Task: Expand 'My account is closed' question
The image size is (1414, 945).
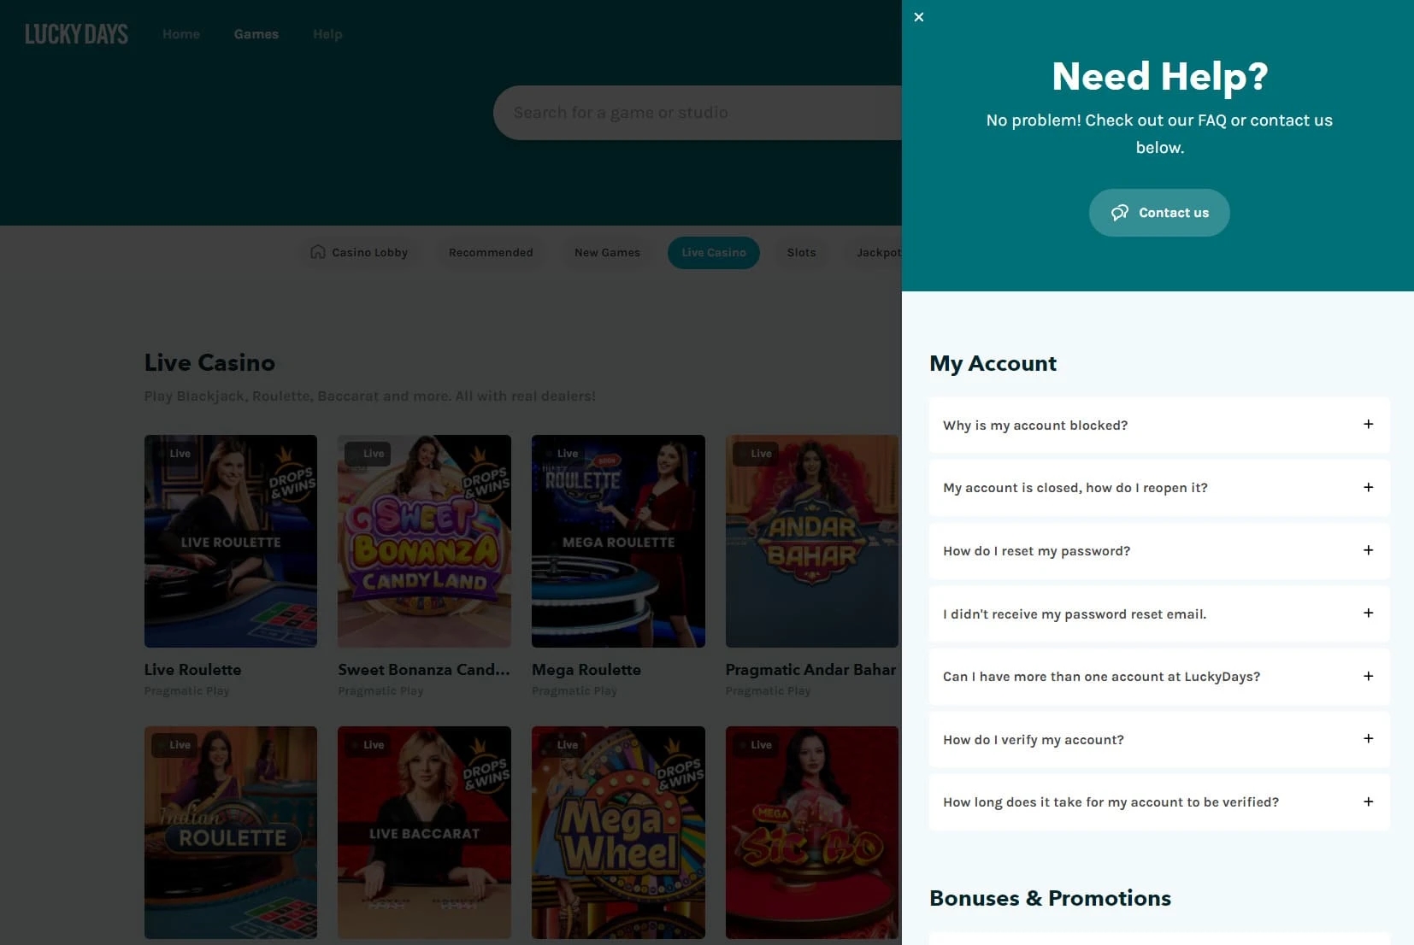Action: pyautogui.click(x=1159, y=488)
